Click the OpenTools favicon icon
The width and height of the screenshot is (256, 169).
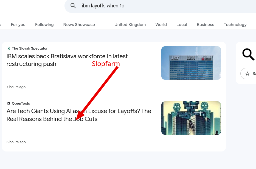click(x=9, y=103)
